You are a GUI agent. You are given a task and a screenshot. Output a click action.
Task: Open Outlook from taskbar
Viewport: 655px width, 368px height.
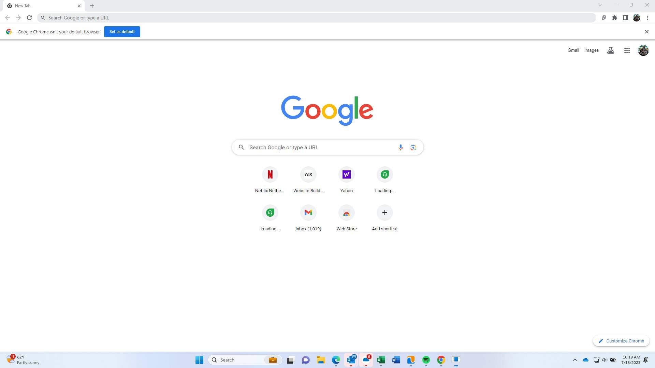pyautogui.click(x=351, y=360)
